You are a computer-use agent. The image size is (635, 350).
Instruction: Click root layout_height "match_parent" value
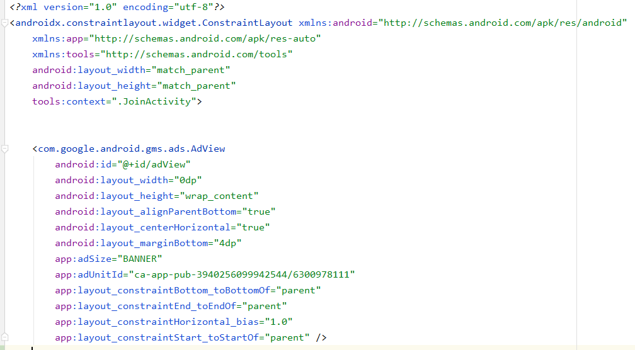197,86
